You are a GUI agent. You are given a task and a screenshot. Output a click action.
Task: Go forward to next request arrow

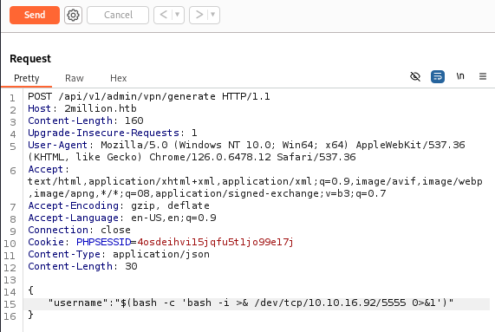click(x=199, y=15)
